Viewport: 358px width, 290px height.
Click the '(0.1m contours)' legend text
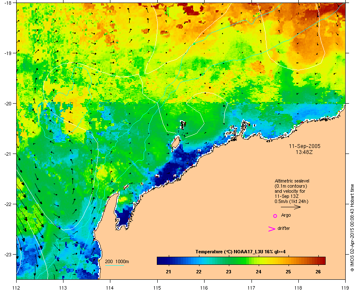pyautogui.click(x=291, y=186)
